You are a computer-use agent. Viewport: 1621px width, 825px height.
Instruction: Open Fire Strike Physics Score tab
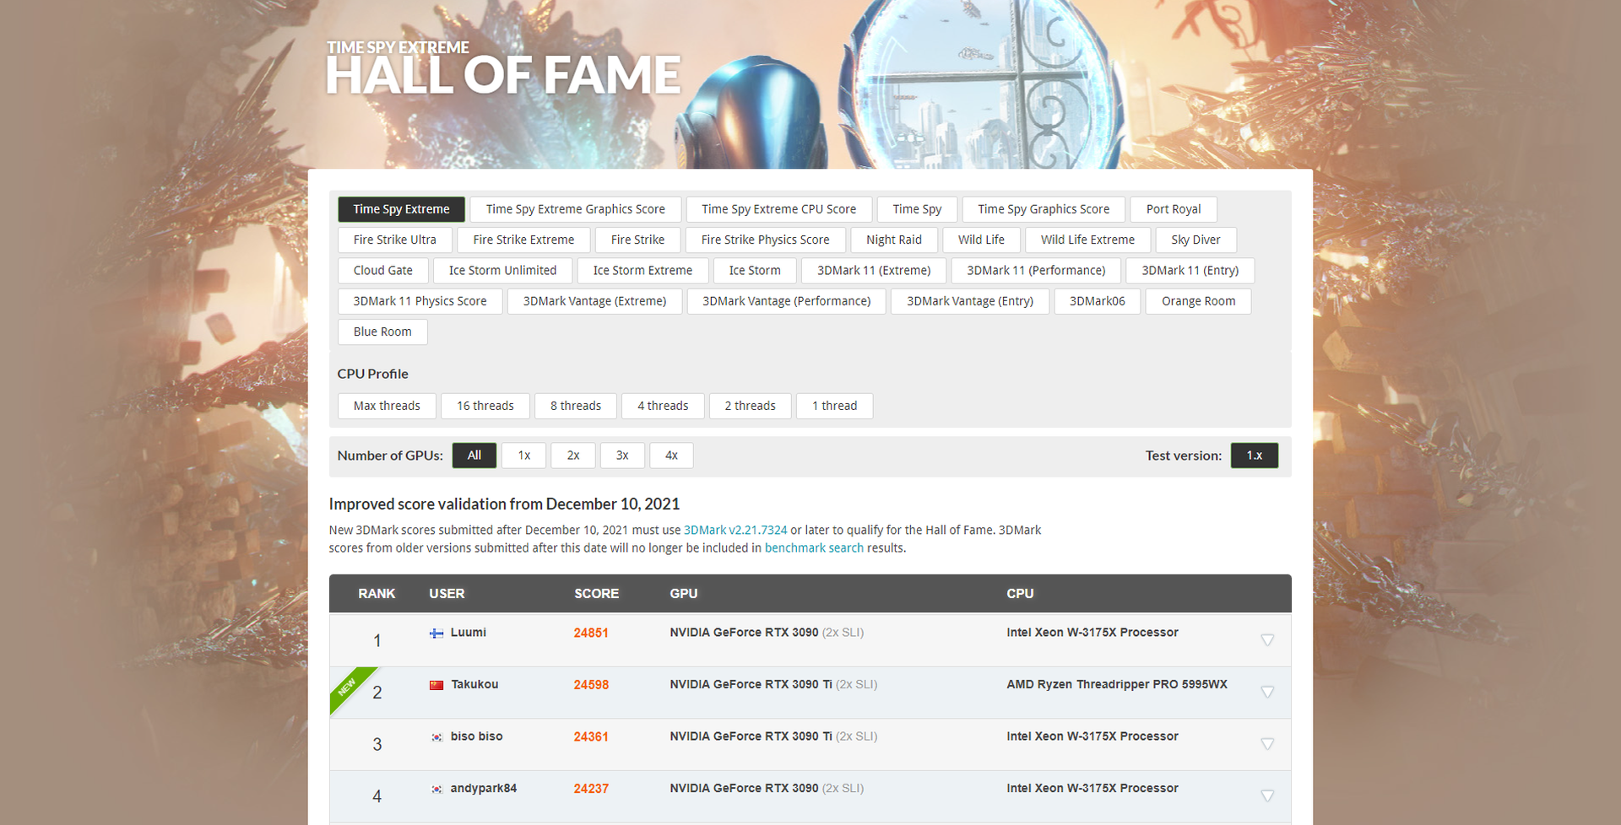point(765,240)
